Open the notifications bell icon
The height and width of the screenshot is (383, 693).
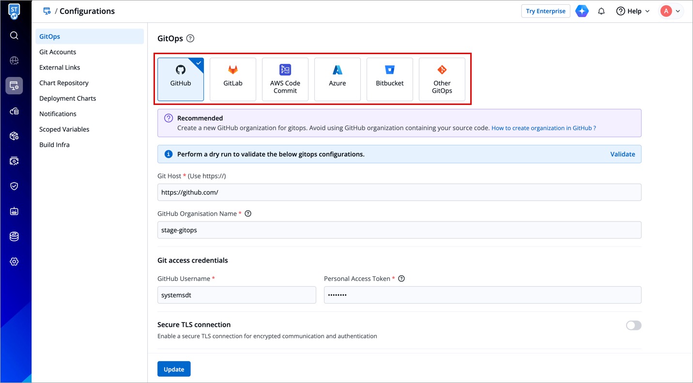[601, 11]
